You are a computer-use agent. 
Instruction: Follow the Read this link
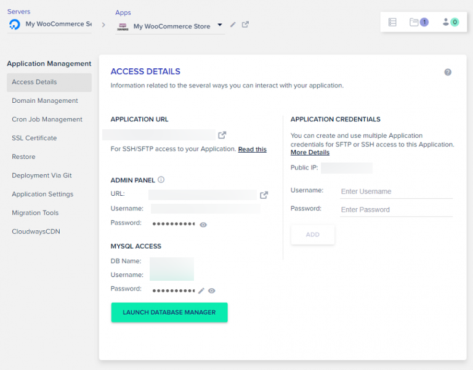252,149
